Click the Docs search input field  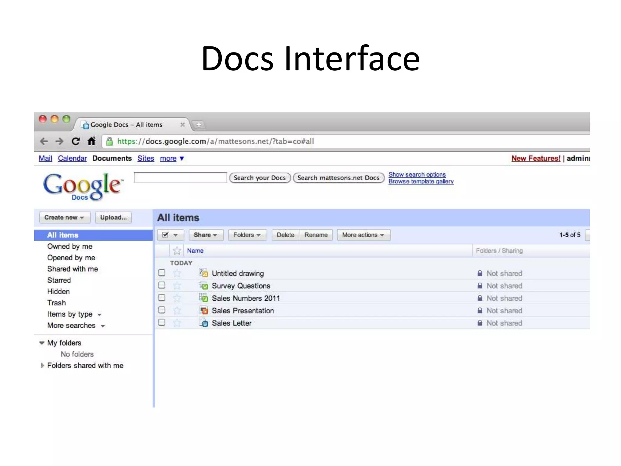click(180, 177)
